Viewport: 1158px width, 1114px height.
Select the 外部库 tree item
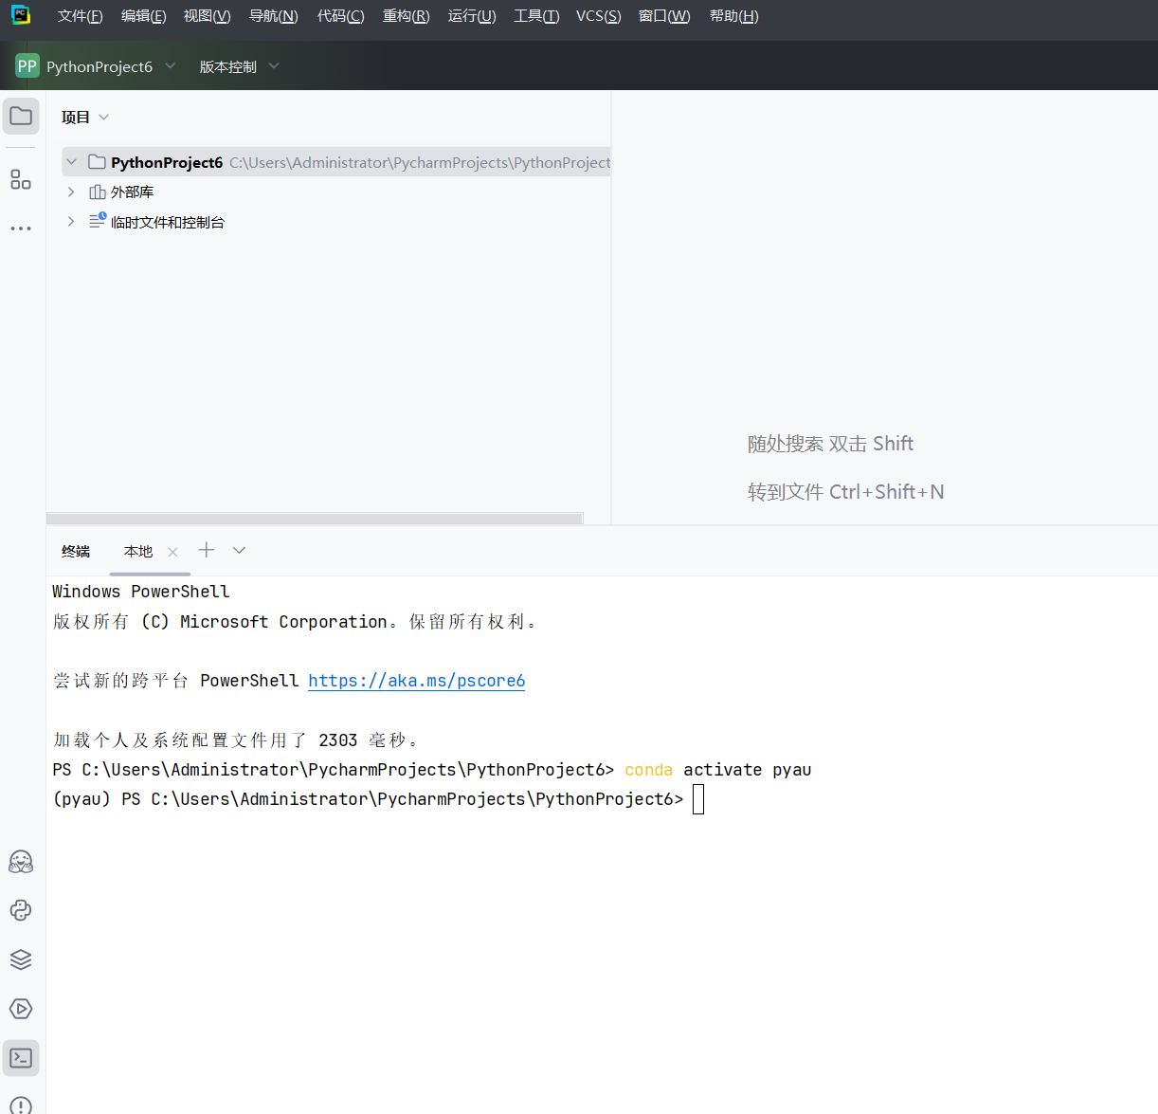pyautogui.click(x=132, y=192)
